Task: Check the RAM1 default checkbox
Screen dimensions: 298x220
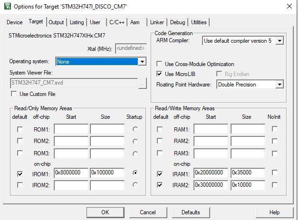Action: (x=160, y=129)
